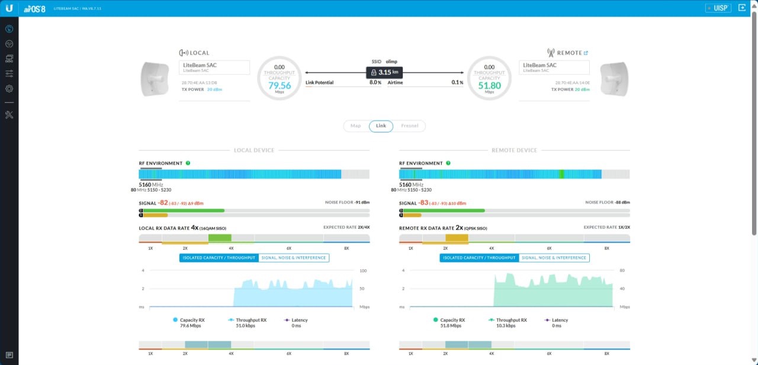Click local RF environment green status icon
The width and height of the screenshot is (758, 365).
tap(188, 163)
